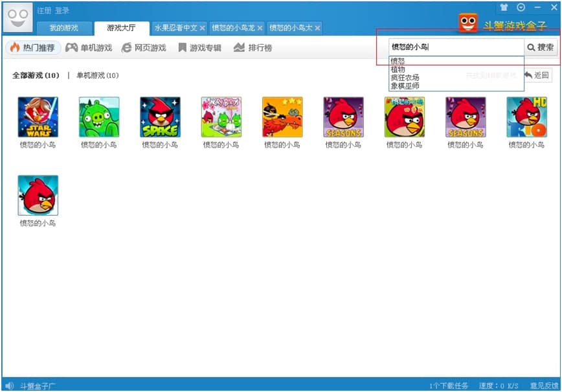
Task: Close the 水果忍者中文 tab
Action: [x=203, y=28]
